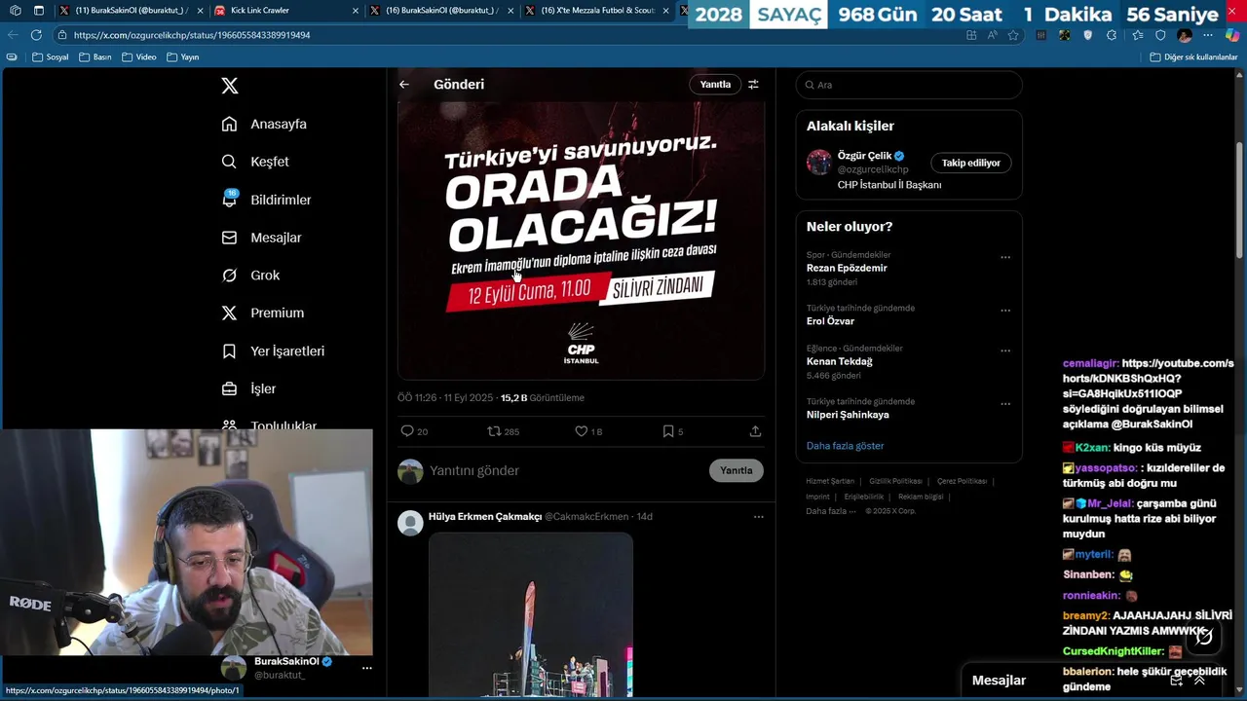The height and width of the screenshot is (701, 1247).
Task: Open the Basın bookmarks folder
Action: pyautogui.click(x=95, y=57)
